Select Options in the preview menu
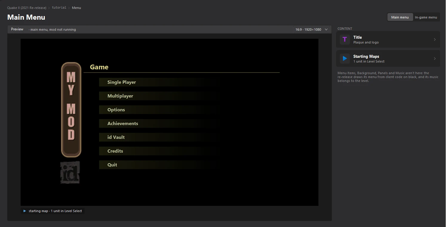This screenshot has width=446, height=227. pyautogui.click(x=159, y=110)
